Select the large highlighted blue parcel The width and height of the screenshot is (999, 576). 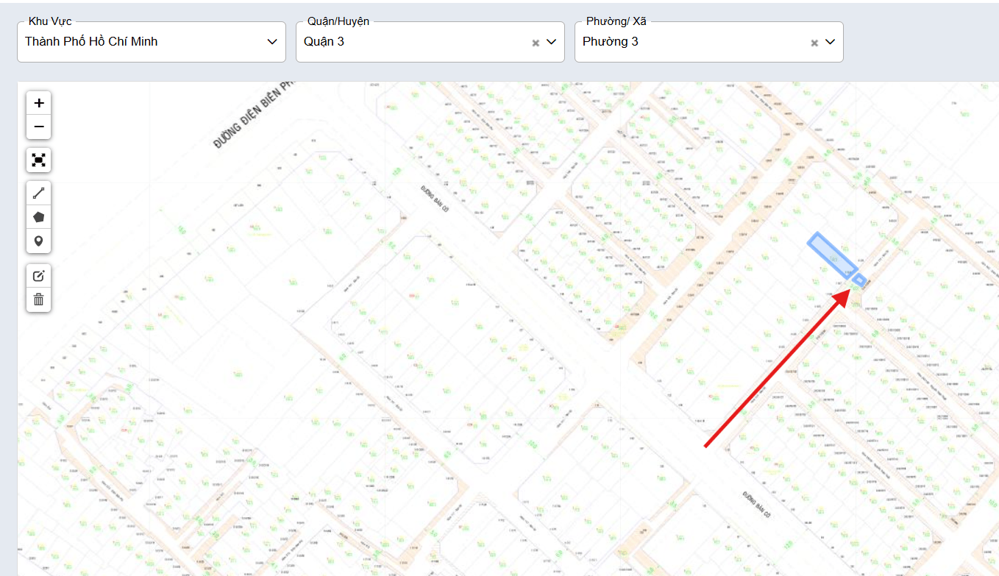click(x=831, y=255)
